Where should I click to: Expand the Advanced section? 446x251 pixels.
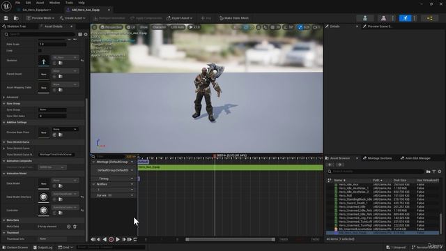coord(4,98)
